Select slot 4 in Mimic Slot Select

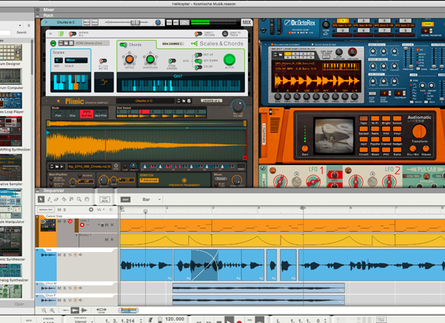(x=155, y=113)
